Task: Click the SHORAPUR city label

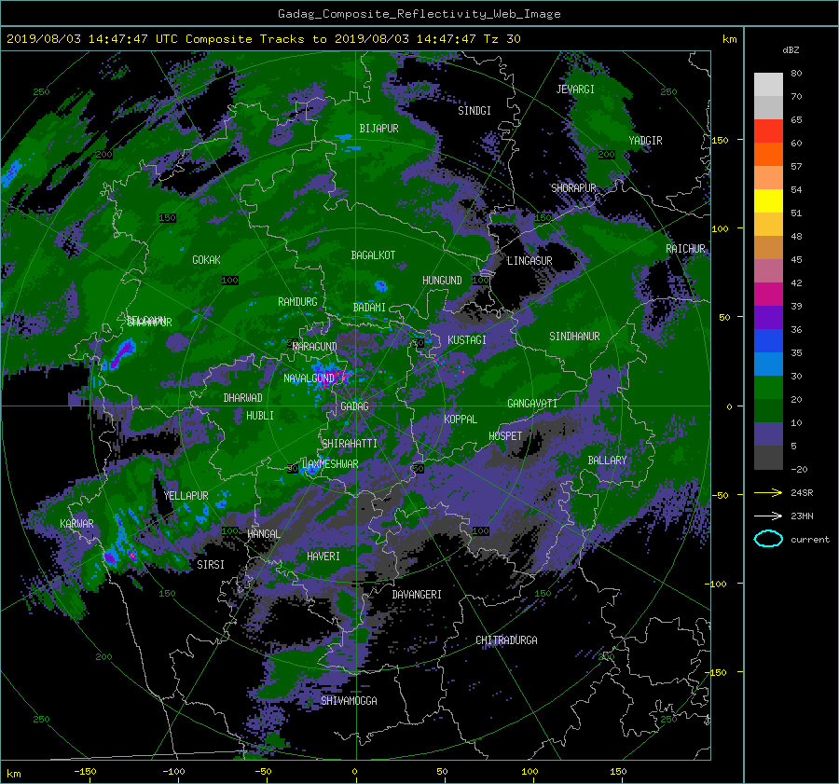Action: [x=573, y=187]
